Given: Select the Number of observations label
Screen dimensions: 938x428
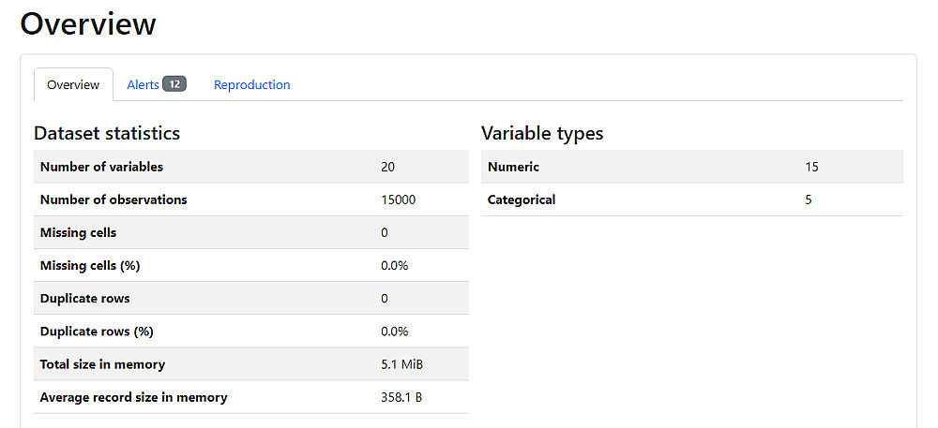Looking at the screenshot, I should (113, 199).
